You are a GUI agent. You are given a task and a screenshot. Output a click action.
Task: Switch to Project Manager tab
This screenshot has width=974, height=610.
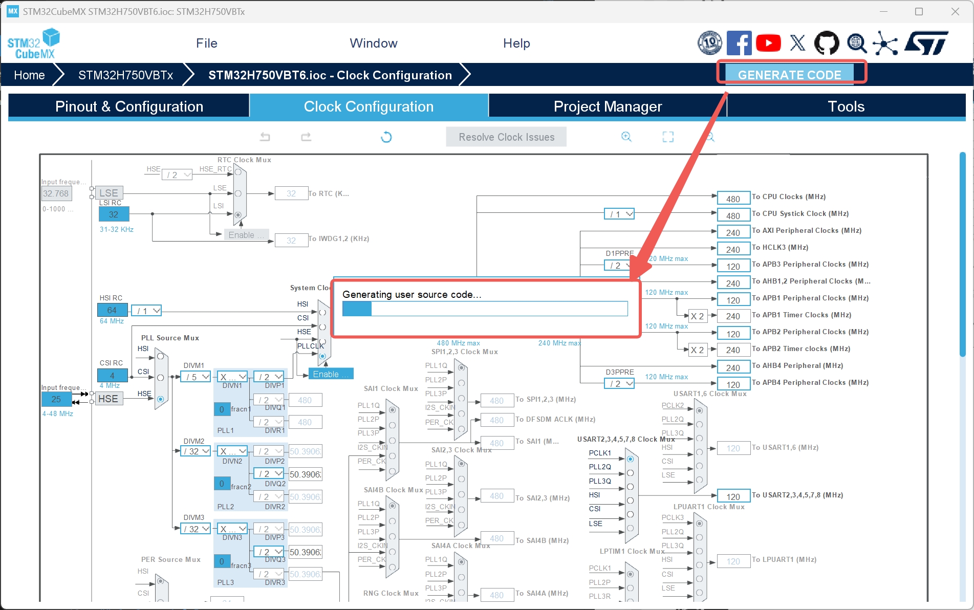coord(608,106)
